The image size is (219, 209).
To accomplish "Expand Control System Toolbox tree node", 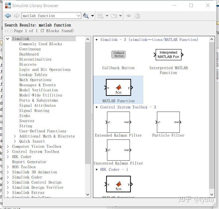I will pos(8,152).
